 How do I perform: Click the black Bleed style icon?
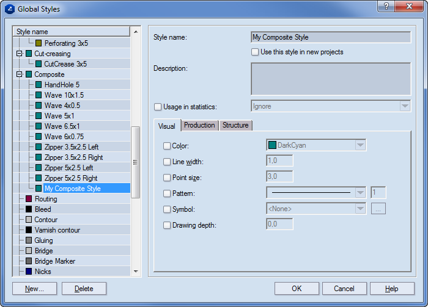coord(29,209)
